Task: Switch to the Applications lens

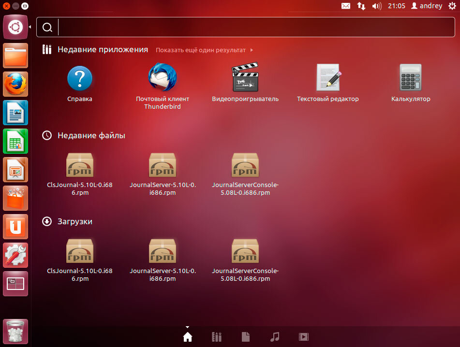Action: click(x=217, y=337)
